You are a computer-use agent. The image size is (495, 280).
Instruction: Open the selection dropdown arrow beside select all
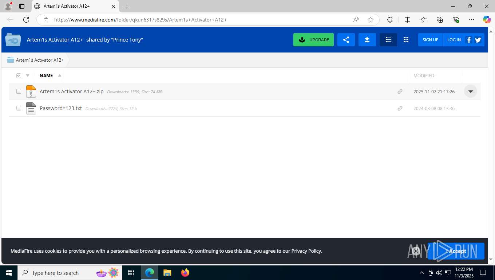pos(28,75)
